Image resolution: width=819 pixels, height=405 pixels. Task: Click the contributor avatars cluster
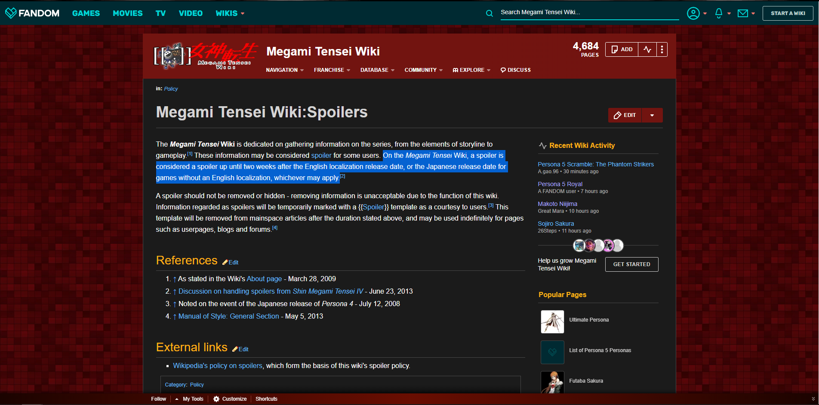pyautogui.click(x=598, y=245)
